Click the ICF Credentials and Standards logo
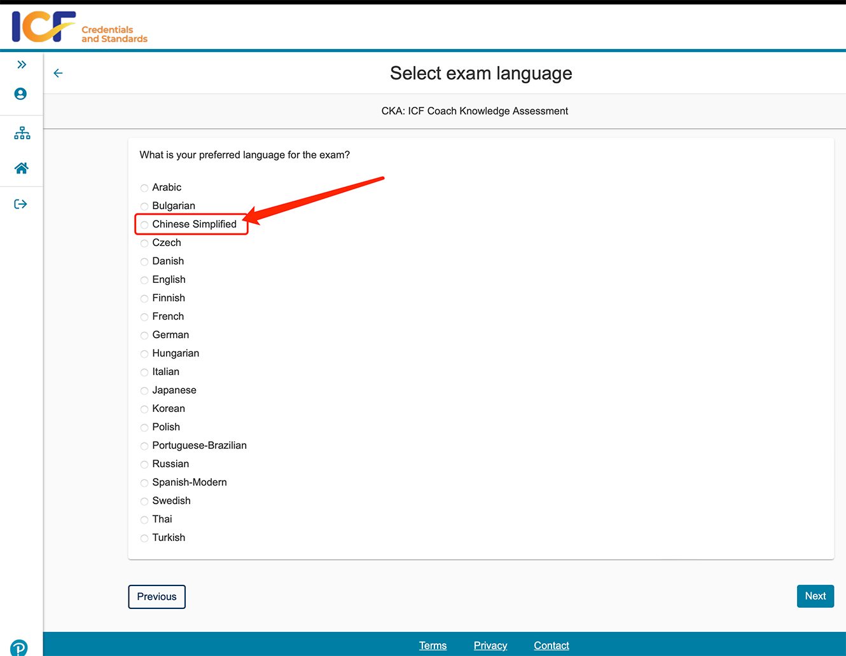 80,27
